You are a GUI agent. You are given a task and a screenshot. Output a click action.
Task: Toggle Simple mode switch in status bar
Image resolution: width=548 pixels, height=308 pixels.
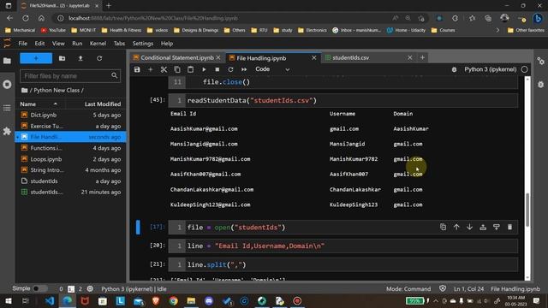(x=39, y=289)
